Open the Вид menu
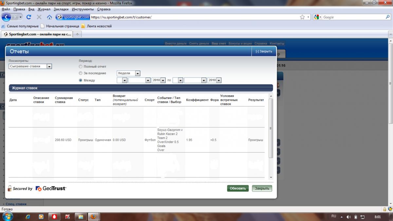This screenshot has height=221, width=393. [31, 9]
